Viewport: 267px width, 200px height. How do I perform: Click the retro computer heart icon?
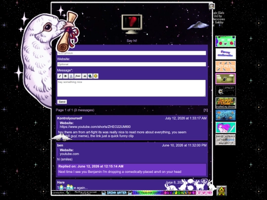point(132,24)
